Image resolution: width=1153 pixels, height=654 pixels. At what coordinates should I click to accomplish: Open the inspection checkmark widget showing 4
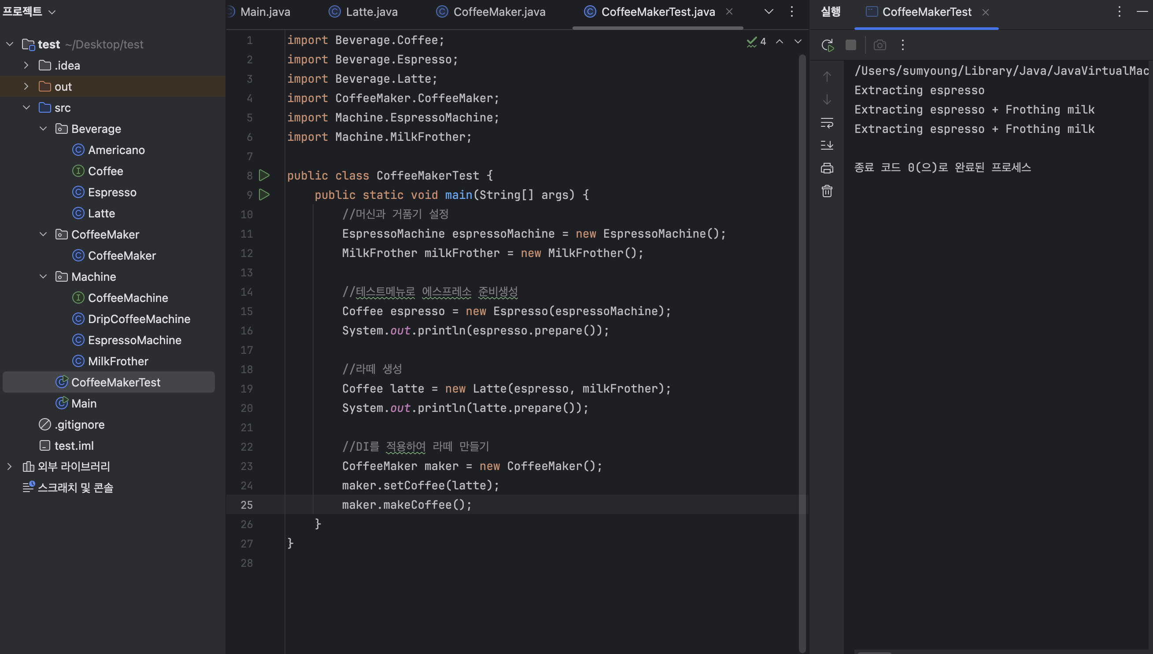pyautogui.click(x=757, y=42)
